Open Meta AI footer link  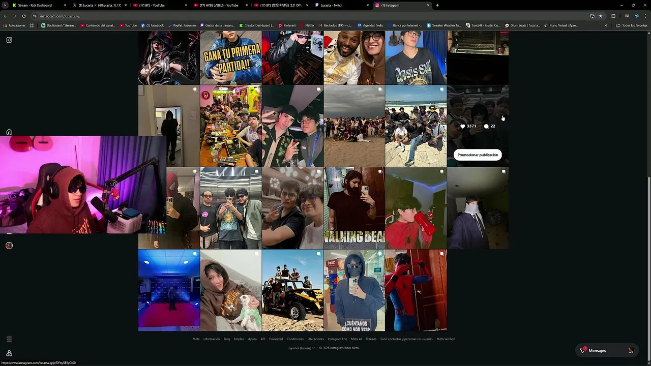tap(356, 339)
